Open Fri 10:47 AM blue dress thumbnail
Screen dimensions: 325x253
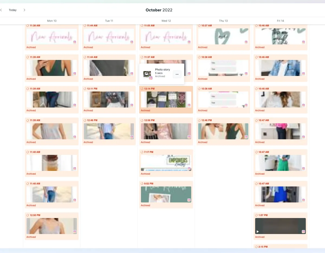point(280,194)
